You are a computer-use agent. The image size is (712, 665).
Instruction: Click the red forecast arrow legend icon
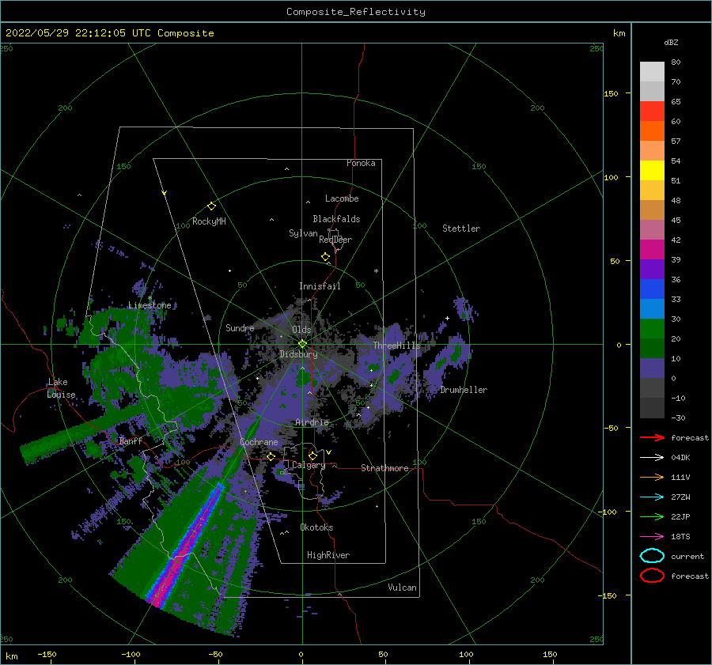652,437
